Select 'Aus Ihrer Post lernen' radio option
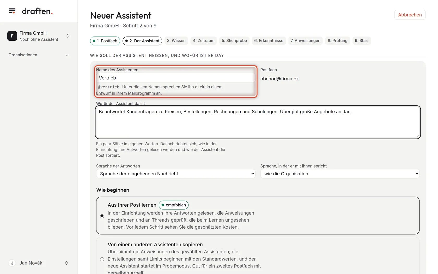The width and height of the screenshot is (438, 274). tap(102, 216)
